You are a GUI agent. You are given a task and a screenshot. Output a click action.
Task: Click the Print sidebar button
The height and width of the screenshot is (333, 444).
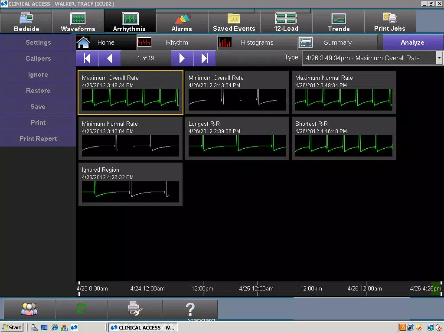(38, 123)
